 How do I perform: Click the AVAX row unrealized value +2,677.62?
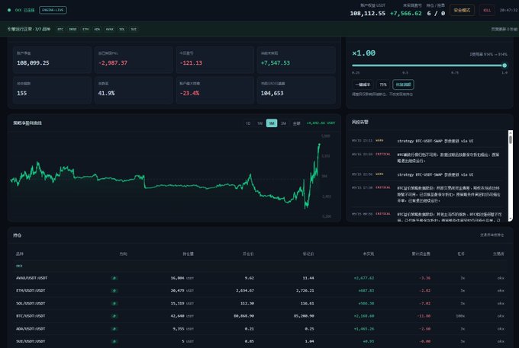pos(364,278)
